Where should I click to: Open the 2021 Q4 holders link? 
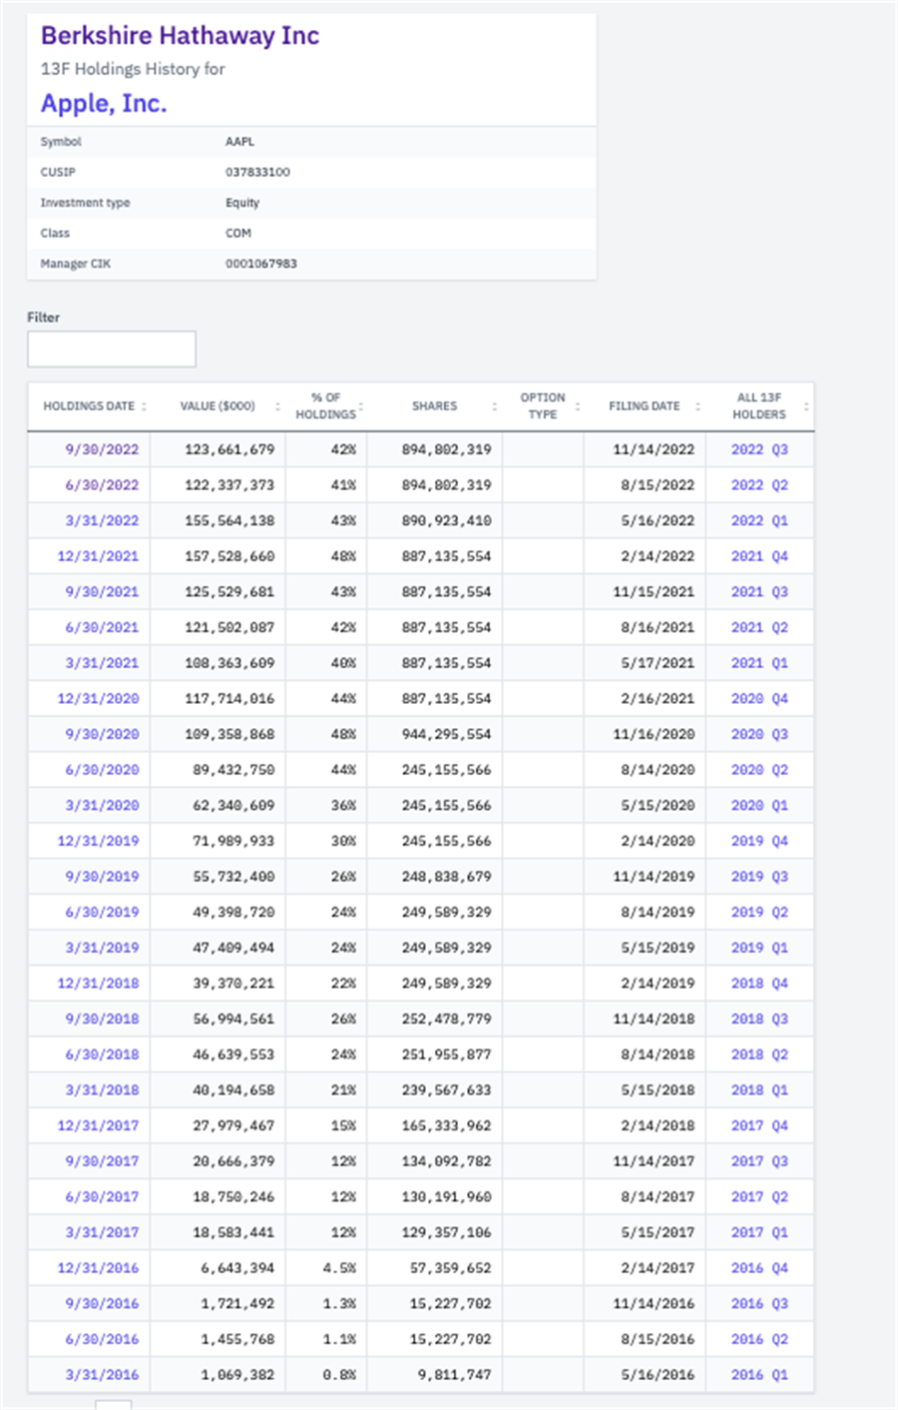point(759,556)
